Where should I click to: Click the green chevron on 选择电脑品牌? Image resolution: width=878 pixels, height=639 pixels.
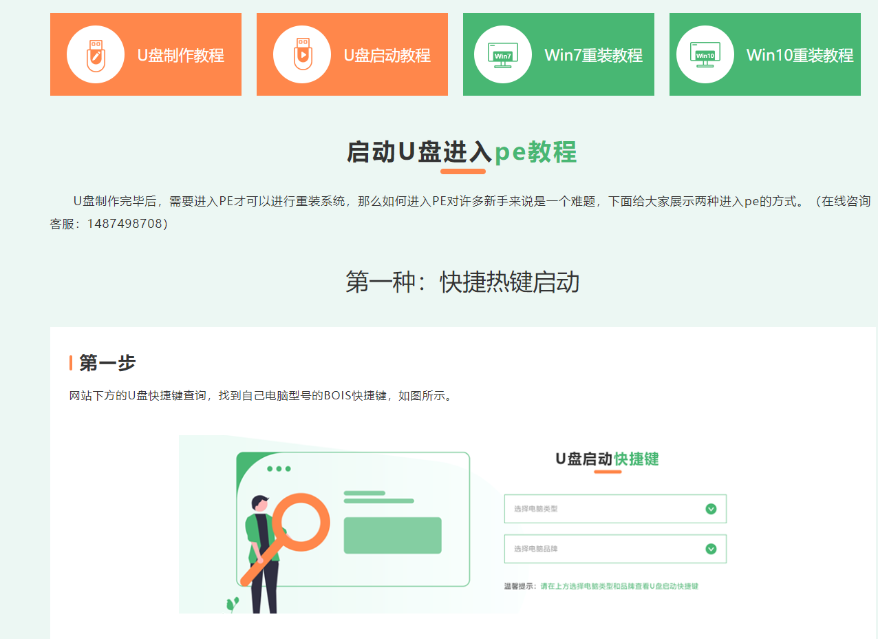click(711, 549)
